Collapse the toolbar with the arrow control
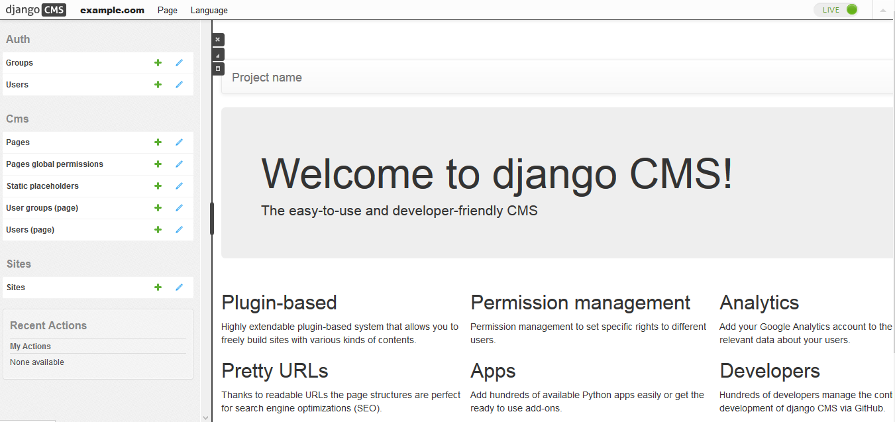Viewport: 895px width, 422px height. pos(882,9)
